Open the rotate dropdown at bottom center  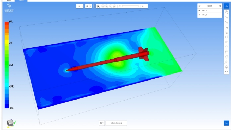102,123
